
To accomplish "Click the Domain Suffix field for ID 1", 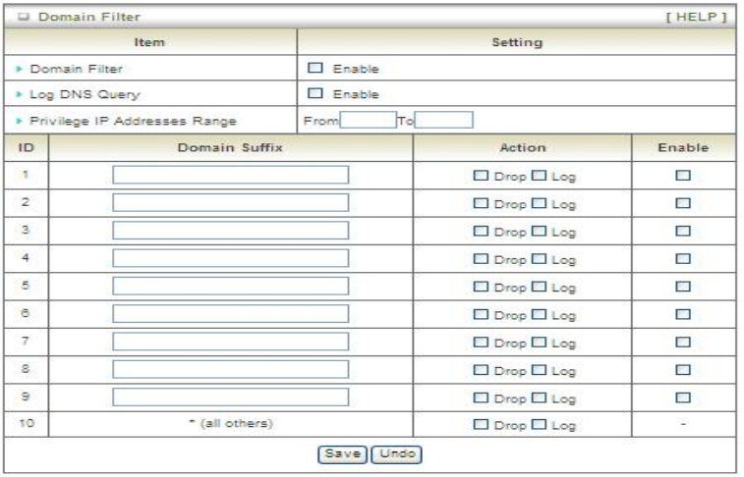I will [230, 175].
